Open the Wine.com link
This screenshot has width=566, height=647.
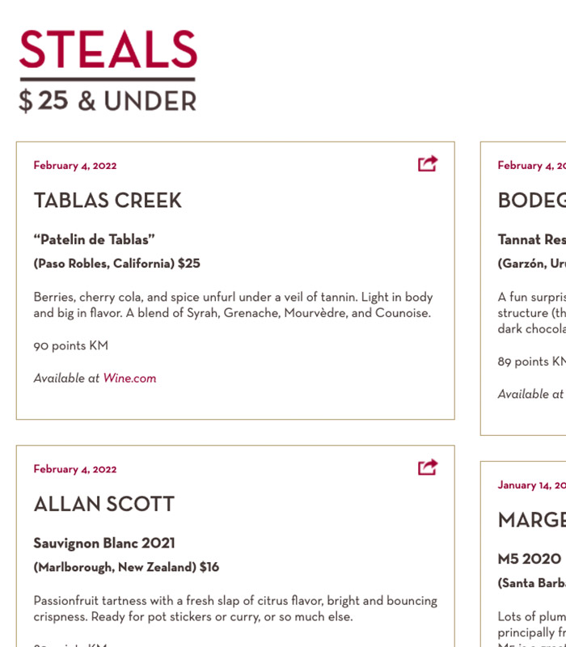point(129,378)
